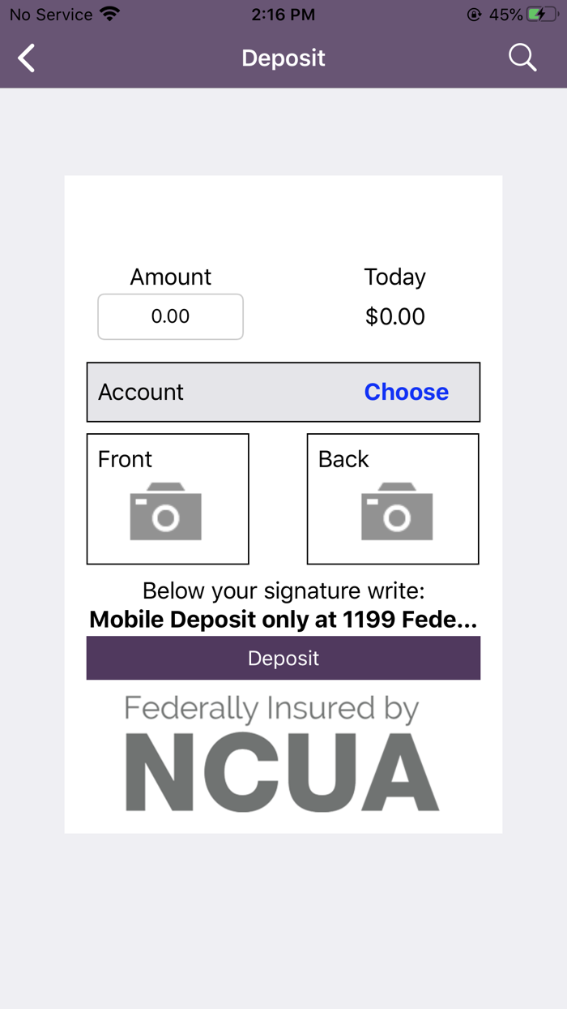Tap the Today total showing $0.00
Viewport: 567px width, 1009px height.
[394, 316]
